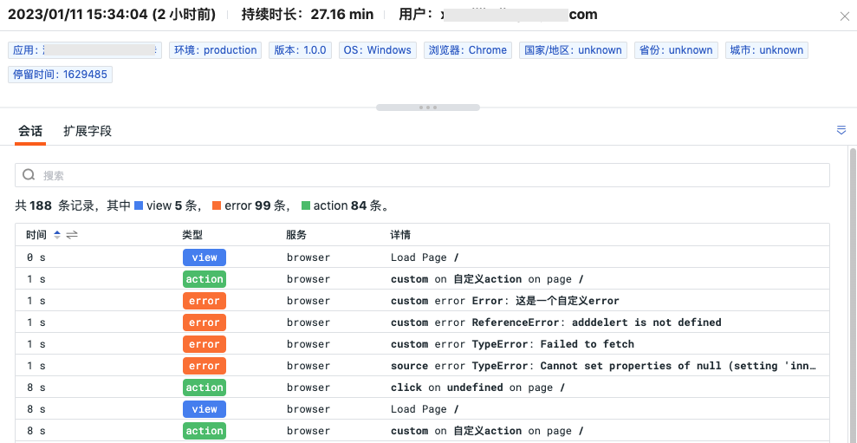Focus the 搜索 input field

pyautogui.click(x=422, y=175)
